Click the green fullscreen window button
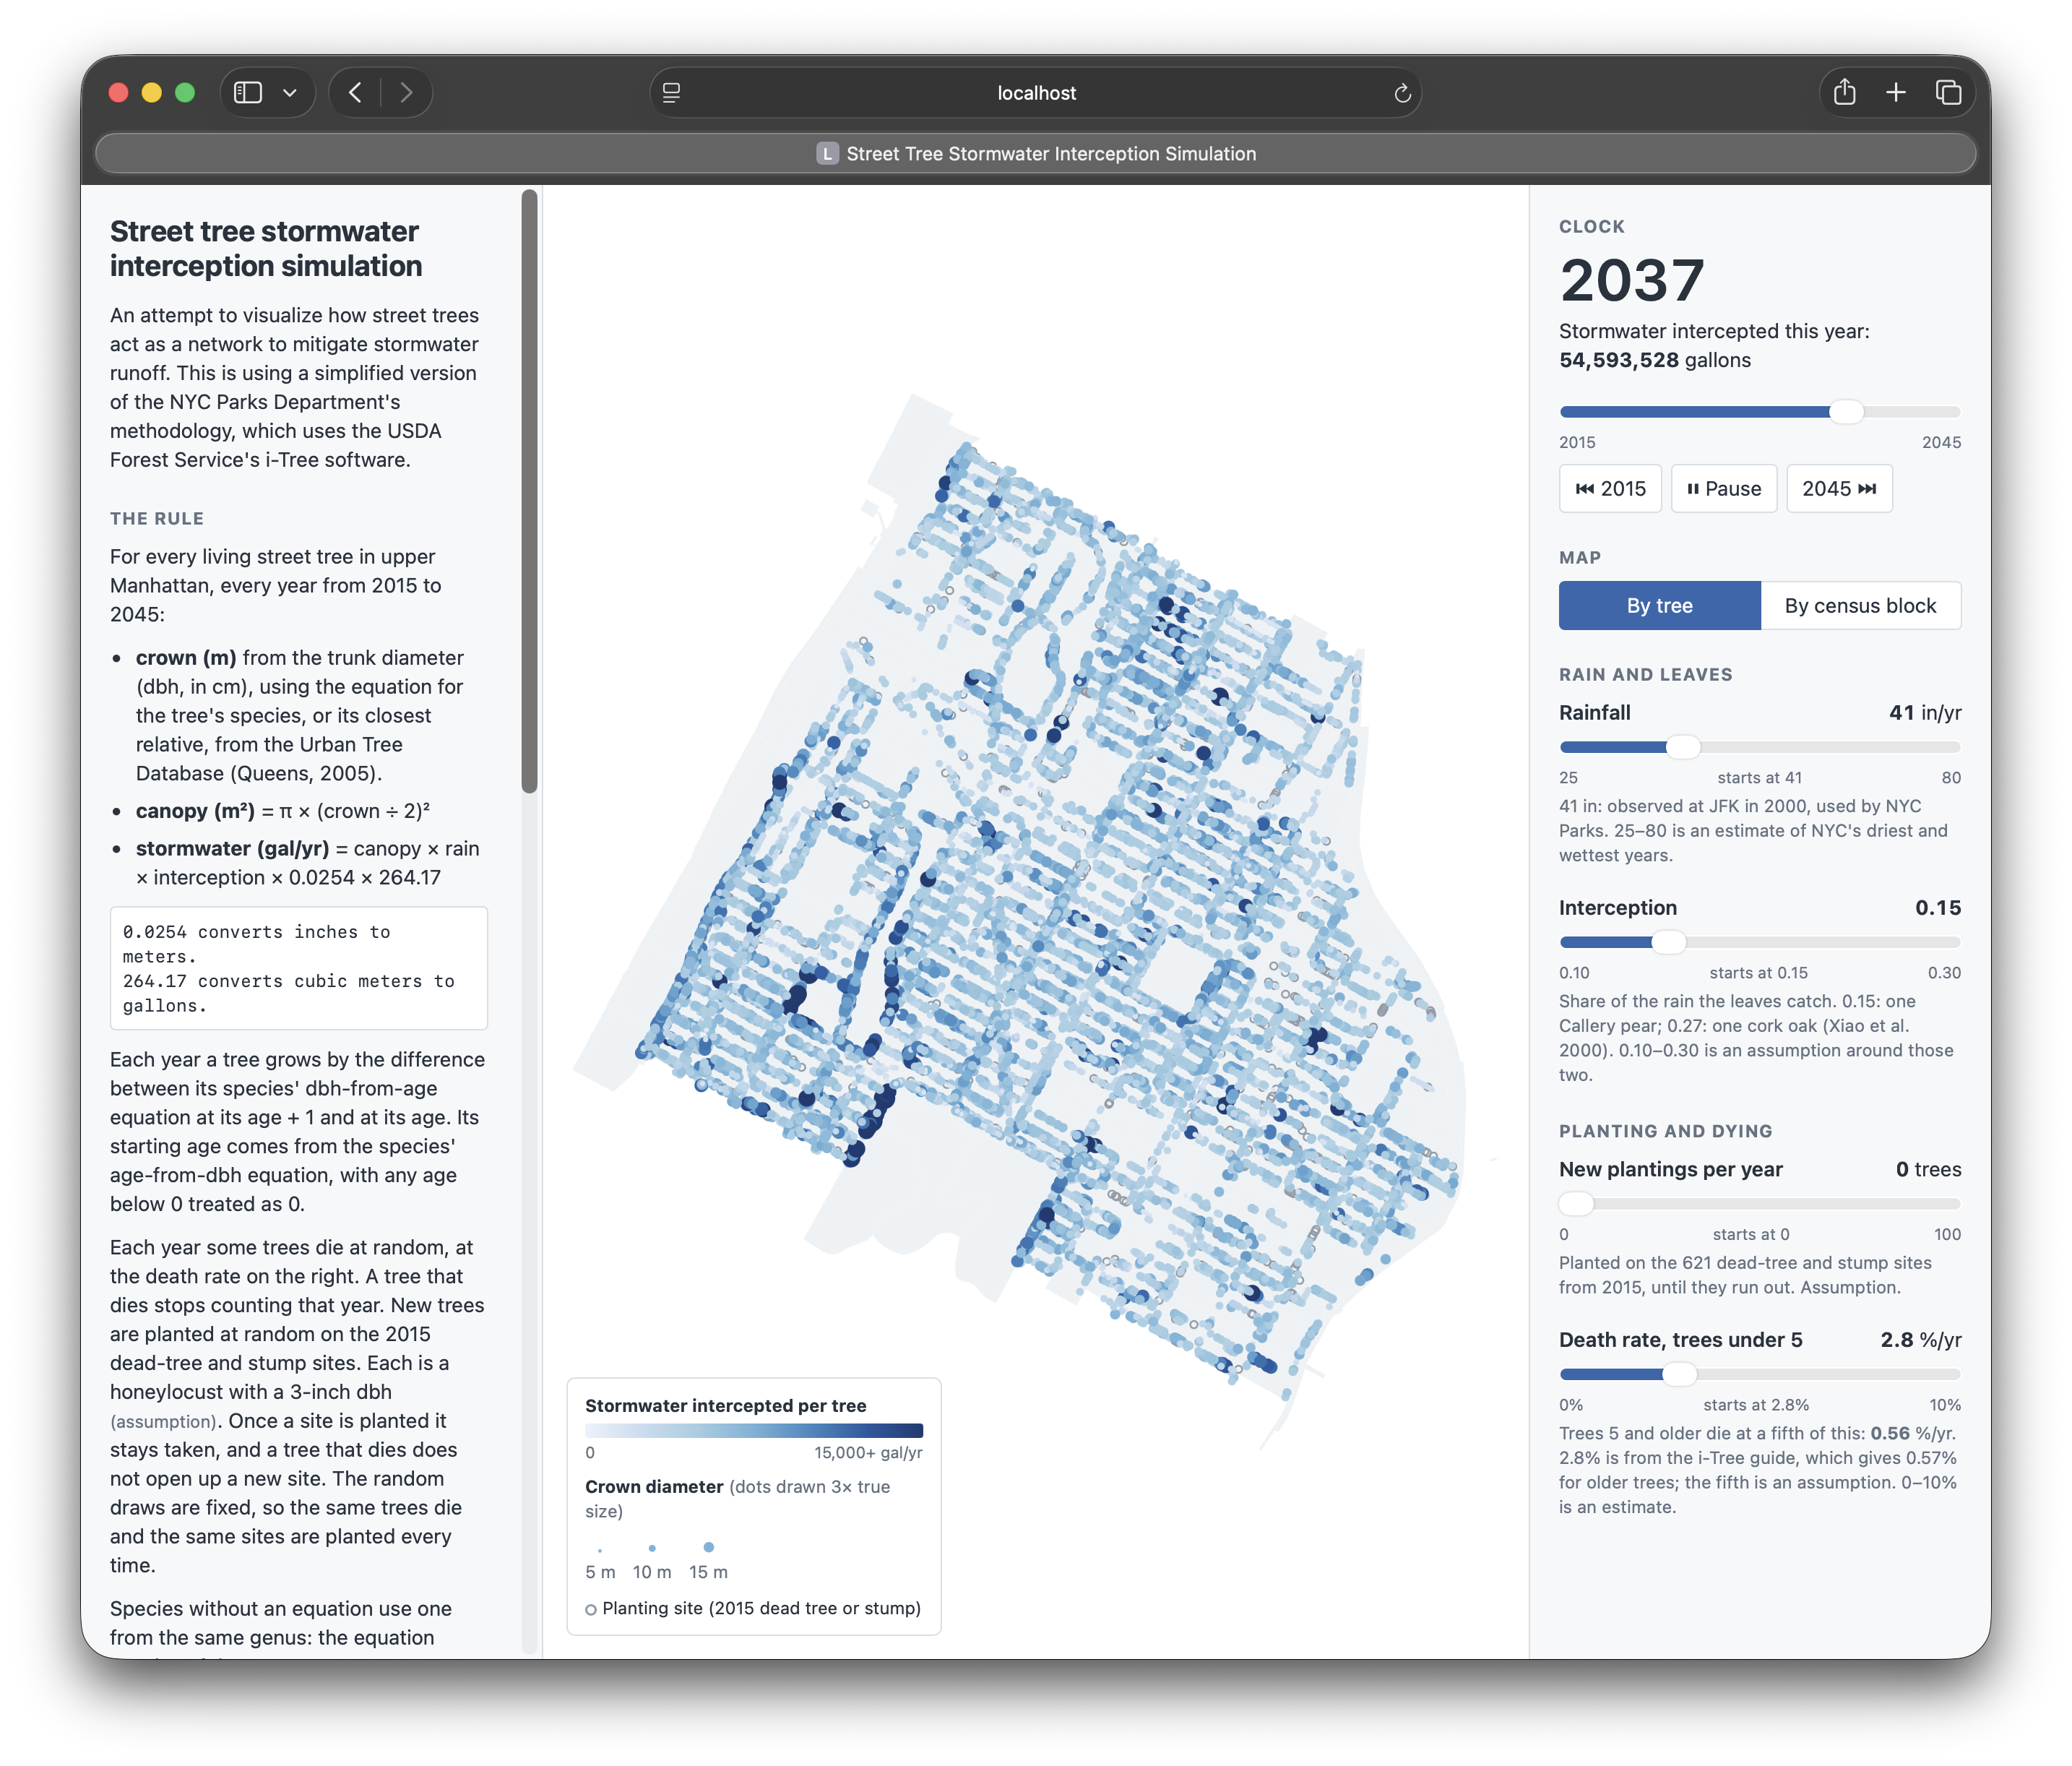Image resolution: width=2072 pixels, height=1766 pixels. point(185,93)
